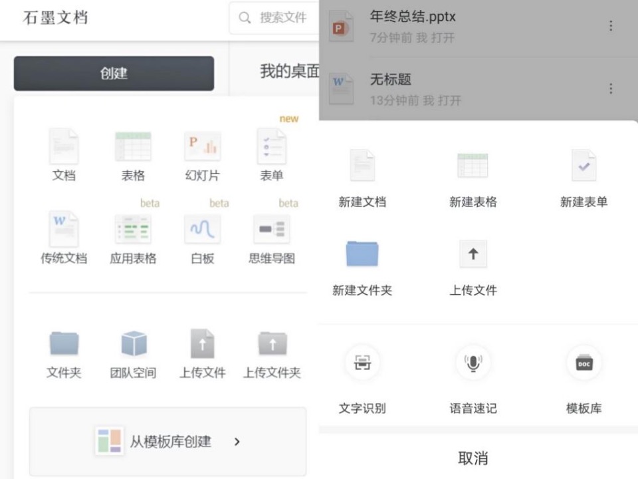Click the 搜索文件 search field

coord(279,17)
